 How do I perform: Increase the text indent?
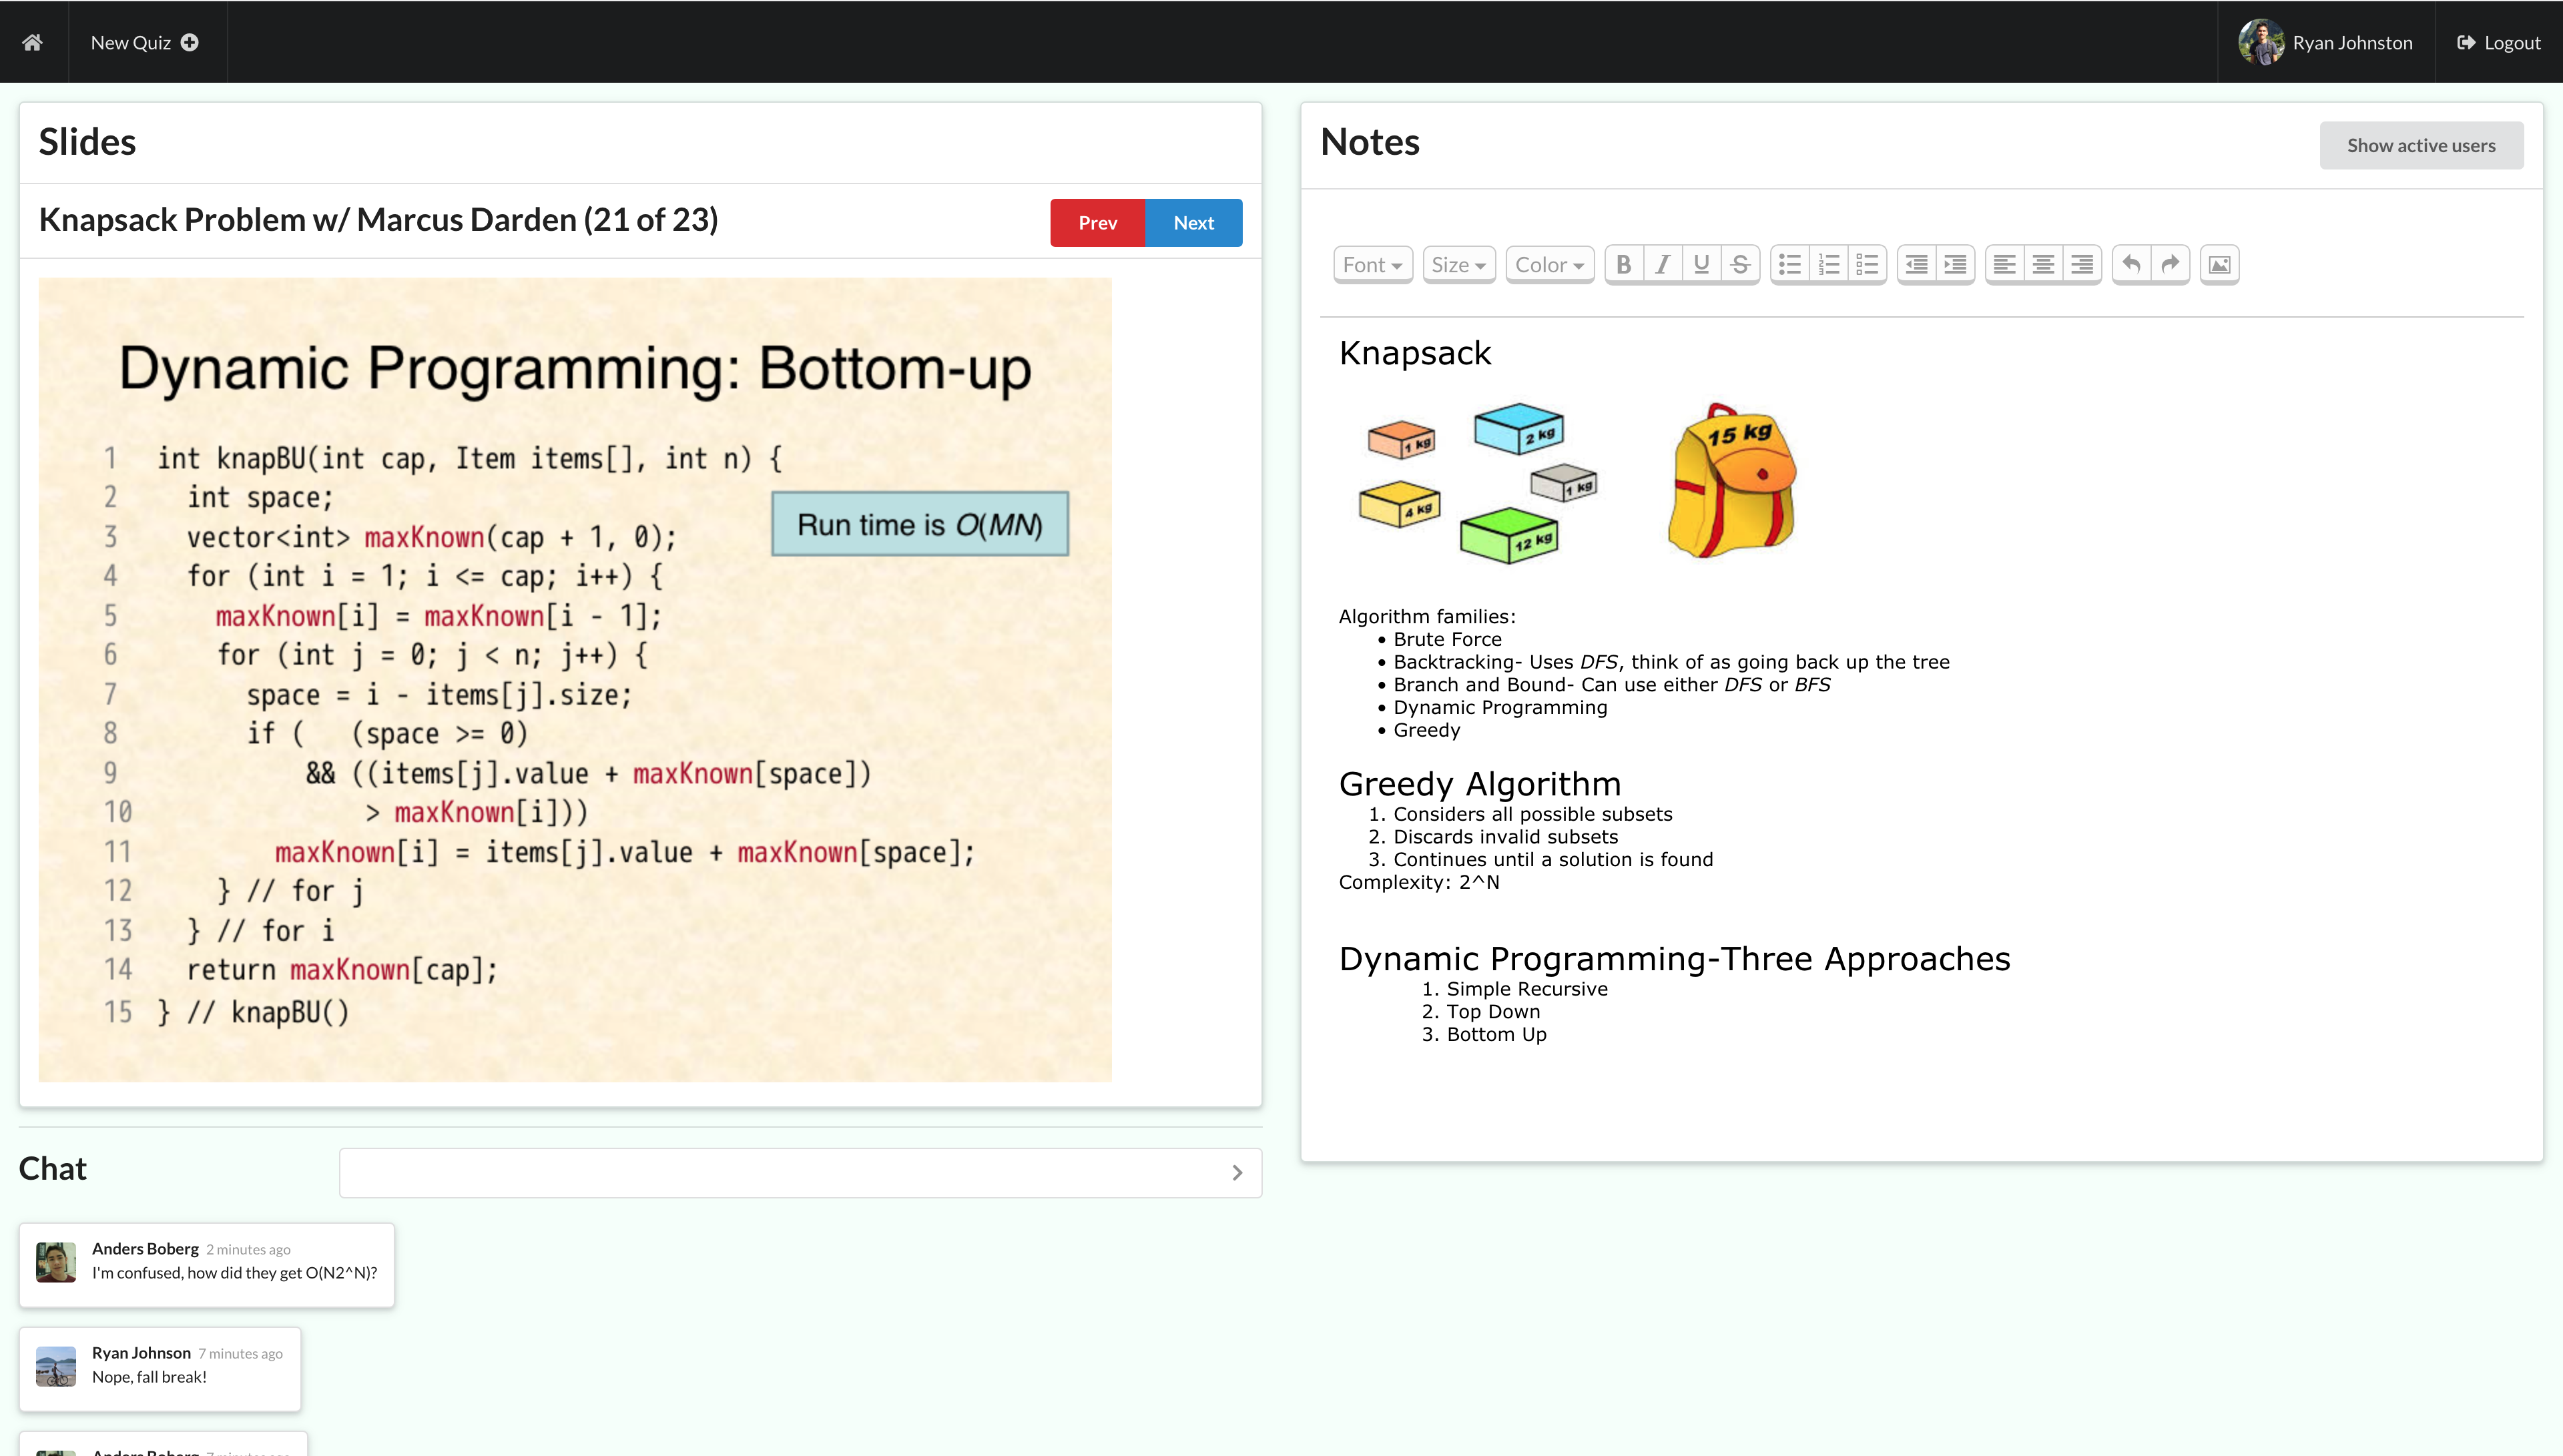pos(1955,265)
